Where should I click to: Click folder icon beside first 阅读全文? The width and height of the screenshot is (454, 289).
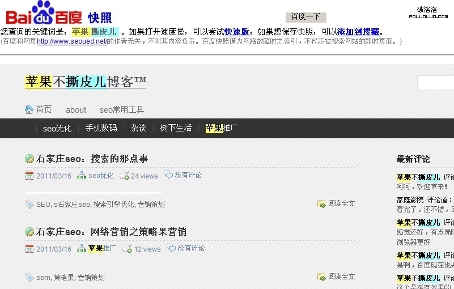tap(321, 204)
